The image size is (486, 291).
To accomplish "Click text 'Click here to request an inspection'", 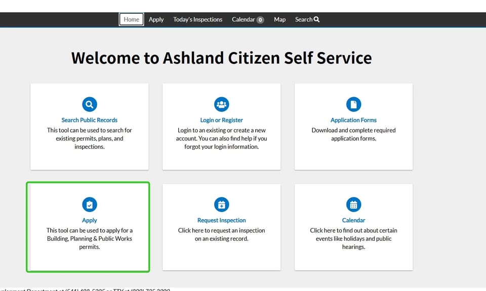I will click(x=222, y=230).
